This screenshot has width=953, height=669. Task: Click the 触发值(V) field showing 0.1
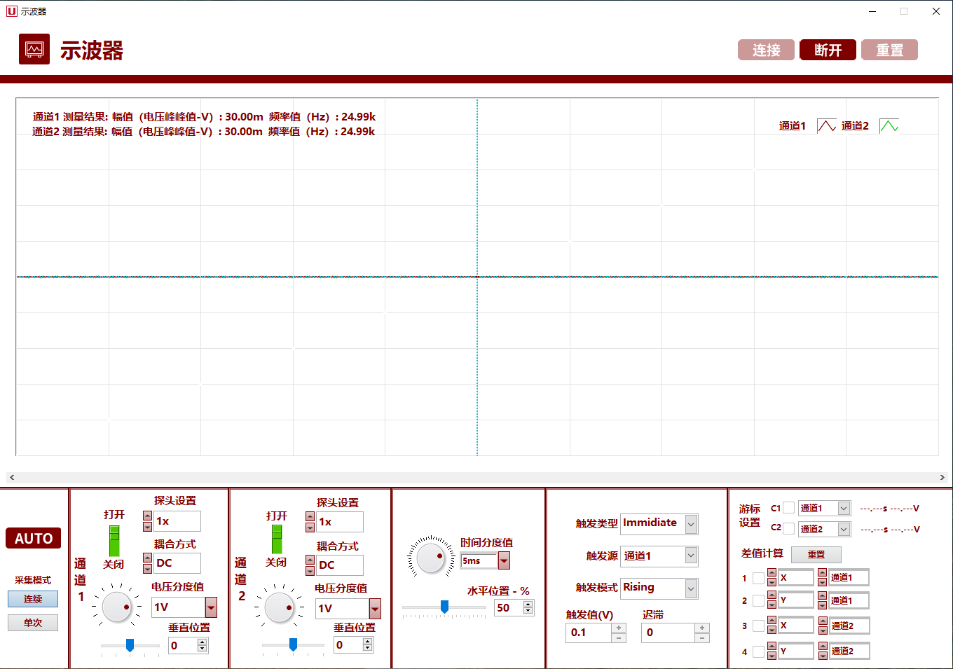point(589,633)
